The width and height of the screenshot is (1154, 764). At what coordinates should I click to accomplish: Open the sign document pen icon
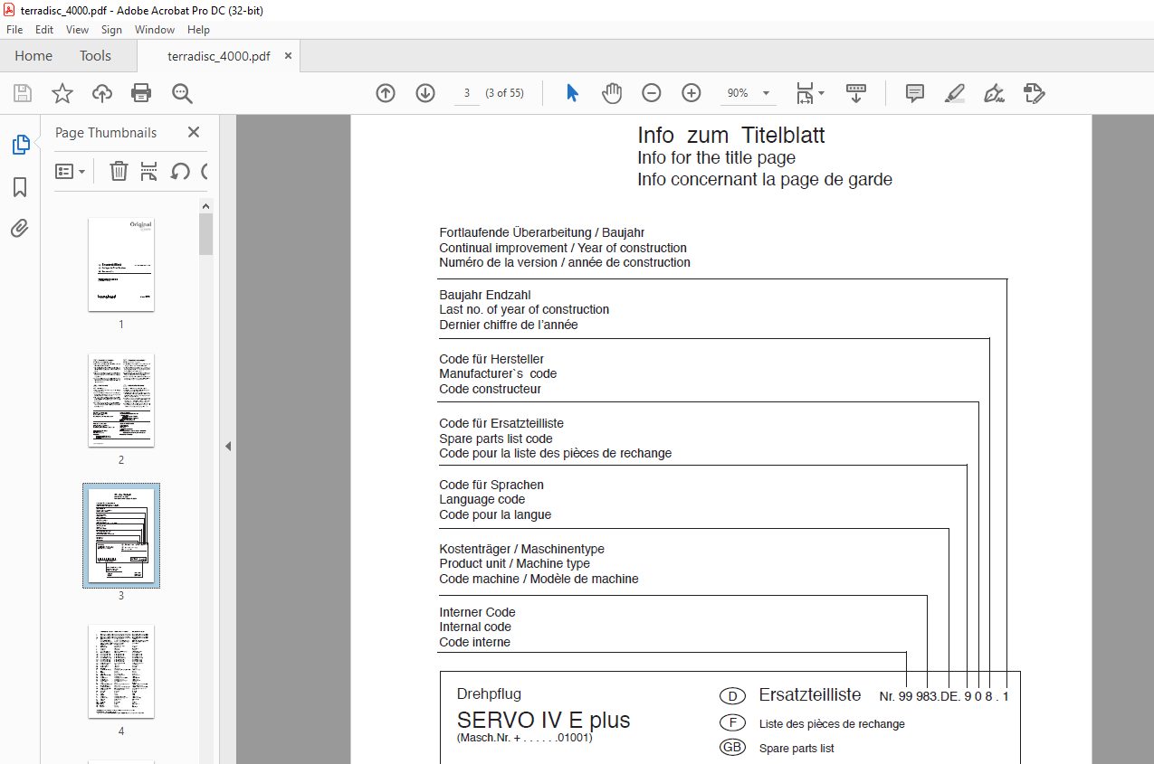(x=995, y=93)
